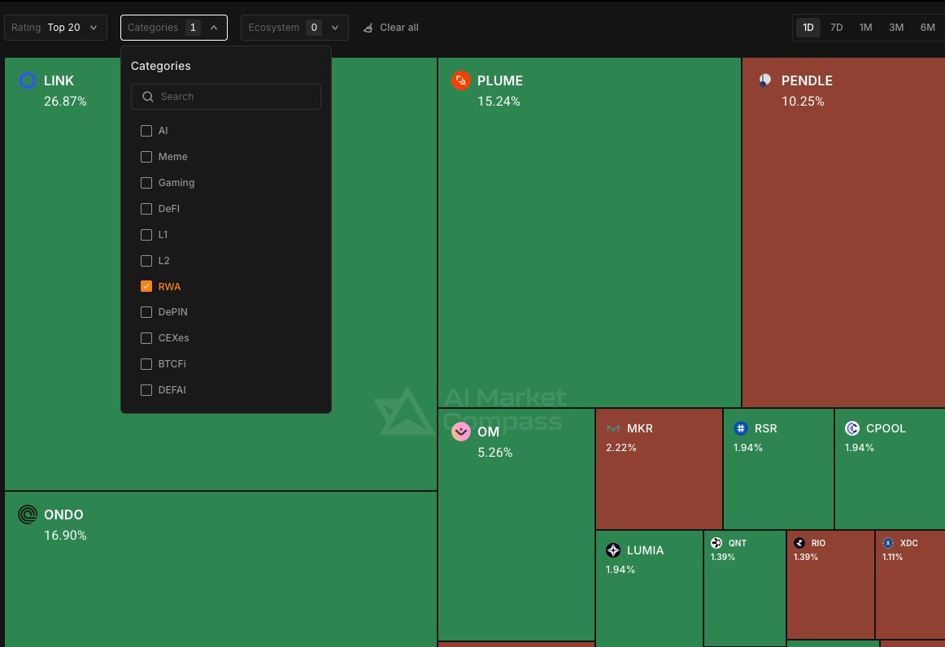Screen dimensions: 945x647
Task: Open the Ecosystem filter dropdown
Action: coord(294,28)
